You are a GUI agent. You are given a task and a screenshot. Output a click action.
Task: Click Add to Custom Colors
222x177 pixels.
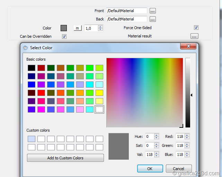click(x=65, y=158)
